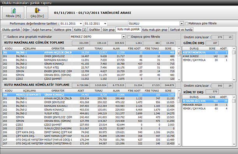Click cumulative Üretim süre field 593
238x154 pixels.
click(x=217, y=86)
